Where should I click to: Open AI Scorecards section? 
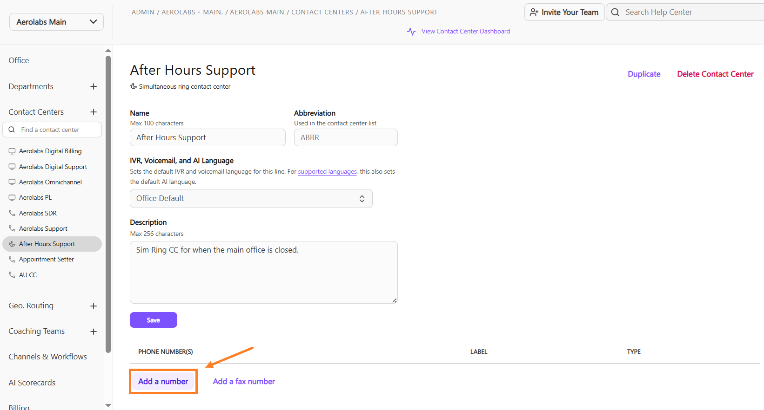tap(32, 383)
